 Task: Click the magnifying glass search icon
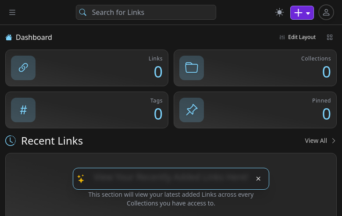(83, 12)
